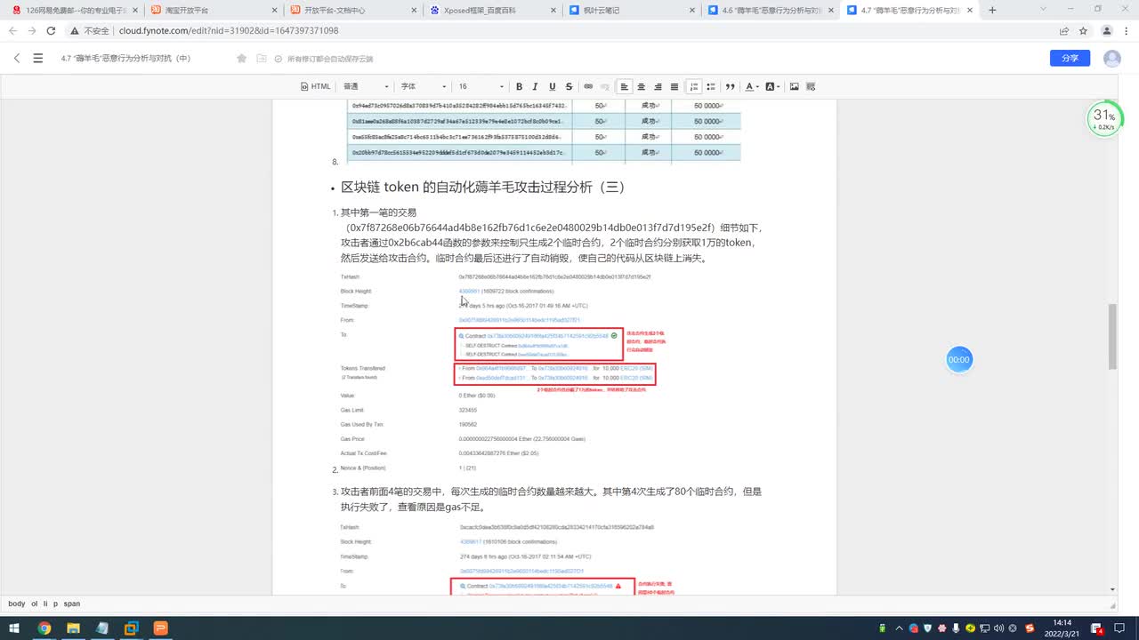Go back with the note header arrow

pos(17,58)
